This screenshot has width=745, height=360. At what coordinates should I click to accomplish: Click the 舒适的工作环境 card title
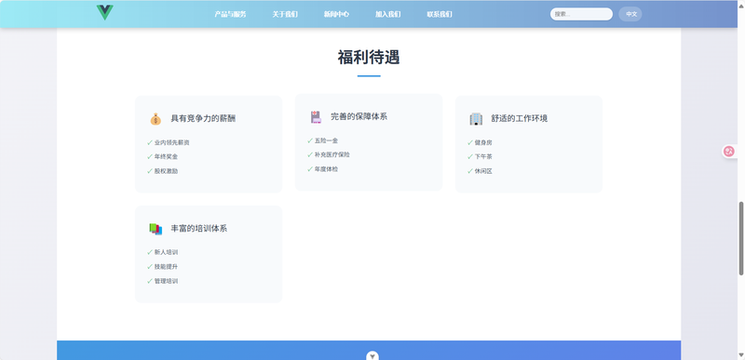click(x=520, y=118)
